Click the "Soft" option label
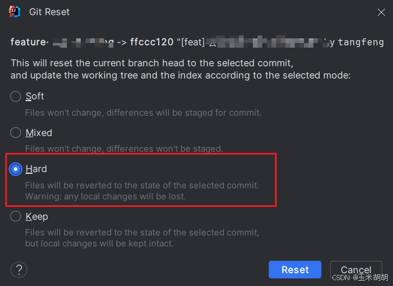The width and height of the screenshot is (393, 286). point(35,96)
